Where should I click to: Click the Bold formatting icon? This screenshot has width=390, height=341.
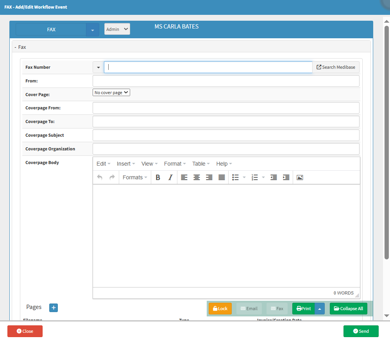tap(158, 177)
